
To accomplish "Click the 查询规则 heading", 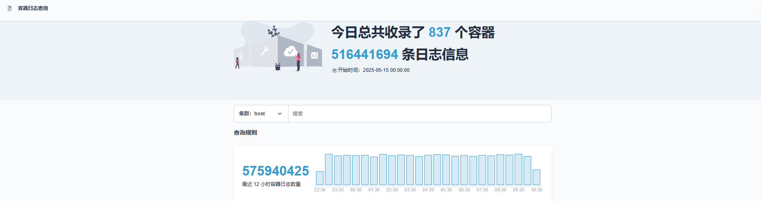I will pos(245,132).
